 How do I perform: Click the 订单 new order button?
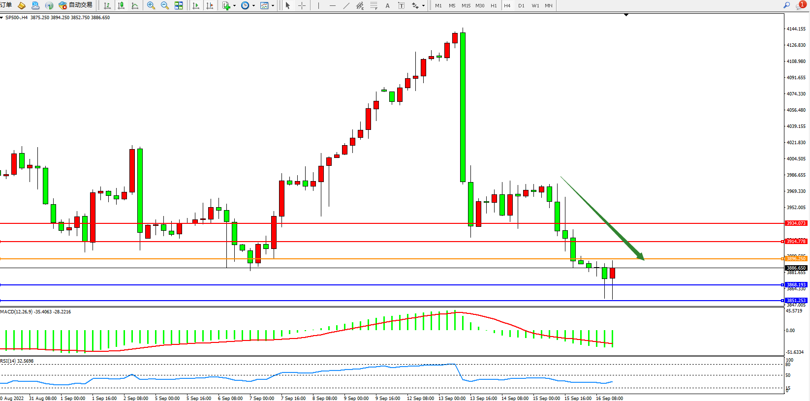pyautogui.click(x=6, y=5)
